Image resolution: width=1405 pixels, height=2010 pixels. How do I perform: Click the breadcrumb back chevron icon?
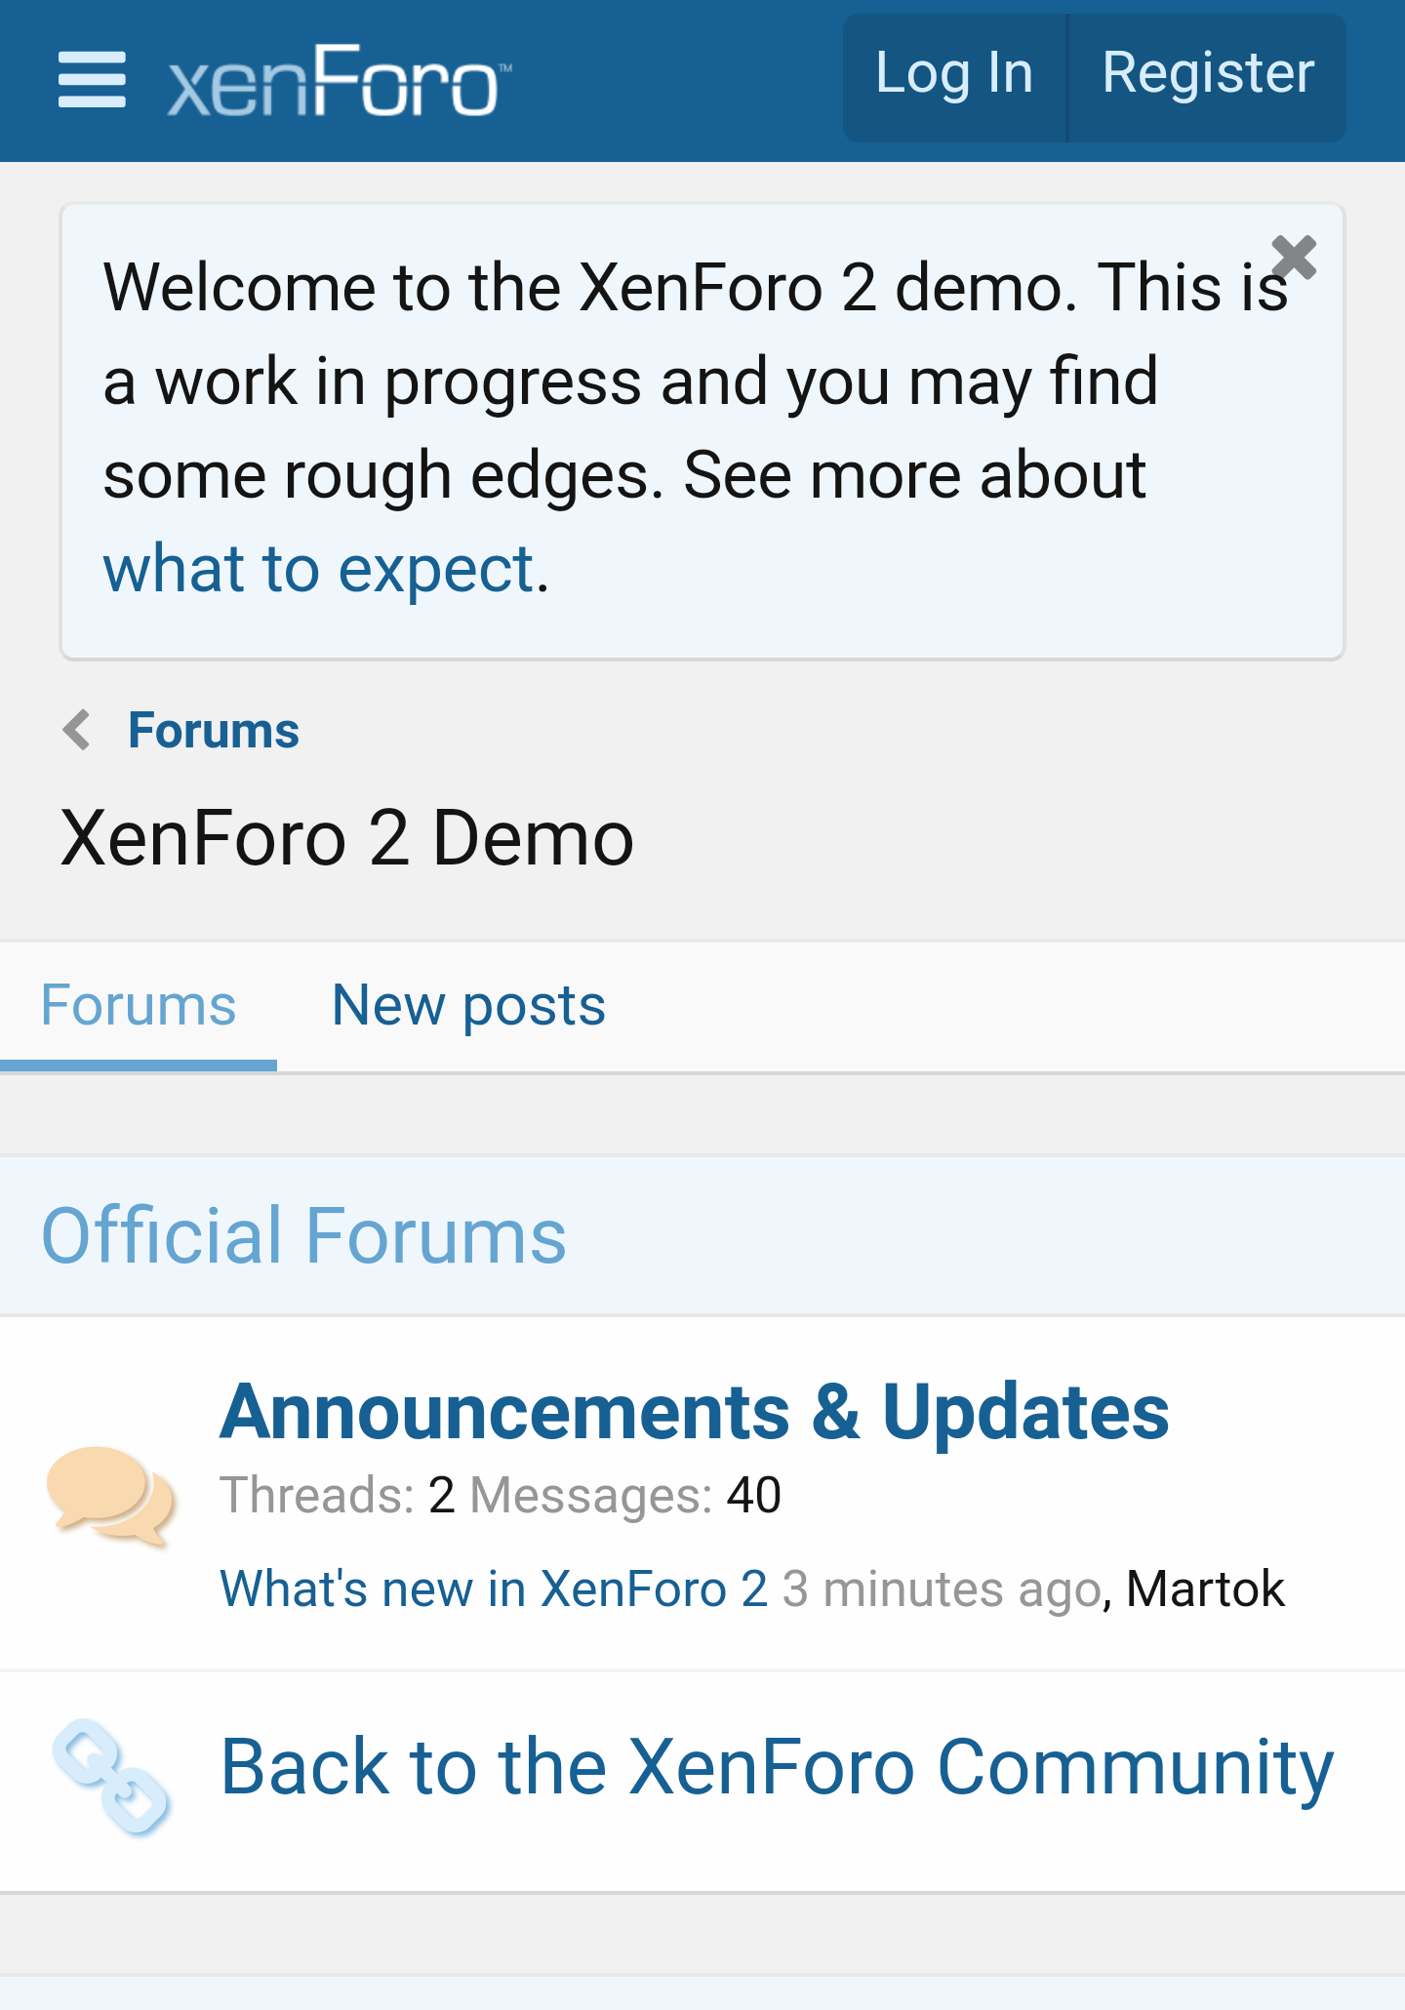76,730
